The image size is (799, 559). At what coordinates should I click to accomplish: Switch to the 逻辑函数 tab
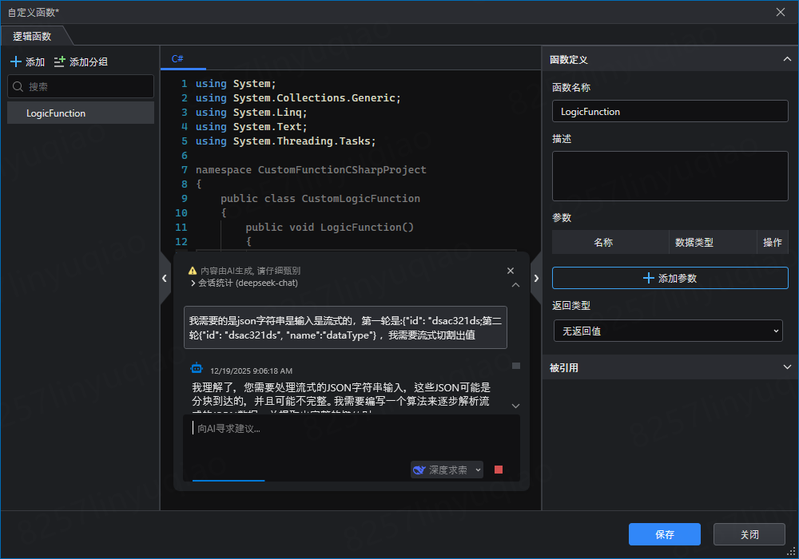coord(33,36)
